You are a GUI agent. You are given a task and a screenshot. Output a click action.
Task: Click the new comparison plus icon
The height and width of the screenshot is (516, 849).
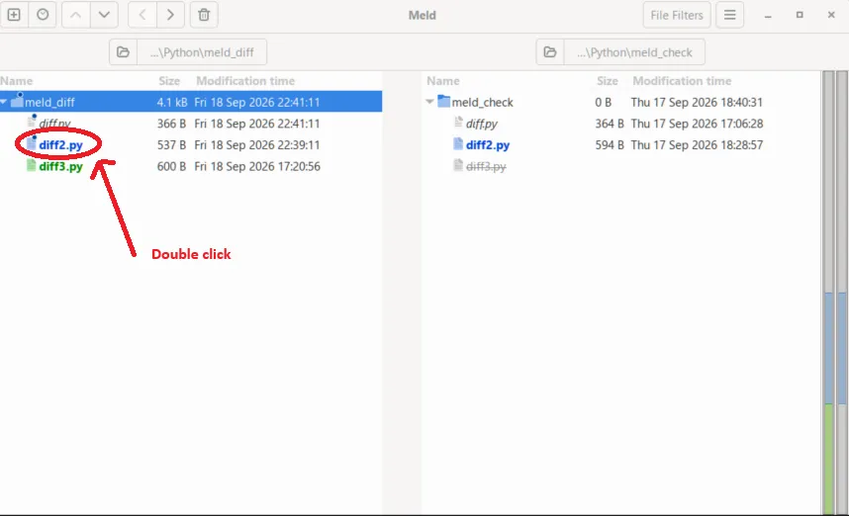(14, 15)
